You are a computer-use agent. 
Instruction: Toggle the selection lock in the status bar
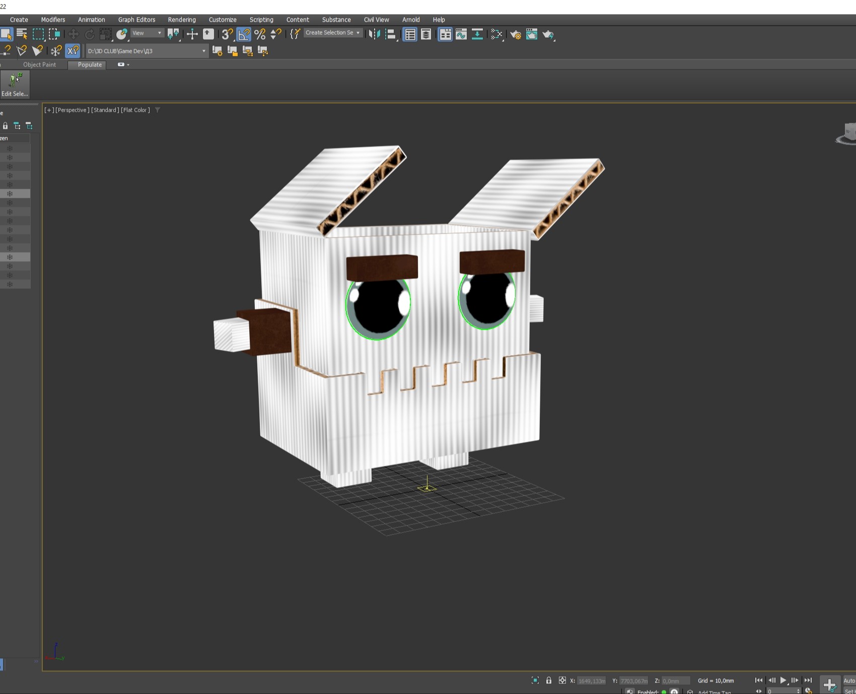pyautogui.click(x=549, y=680)
